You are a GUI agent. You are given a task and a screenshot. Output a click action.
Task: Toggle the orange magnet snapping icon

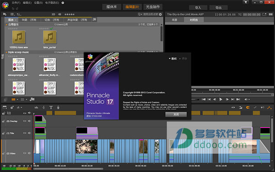(x=247, y=107)
